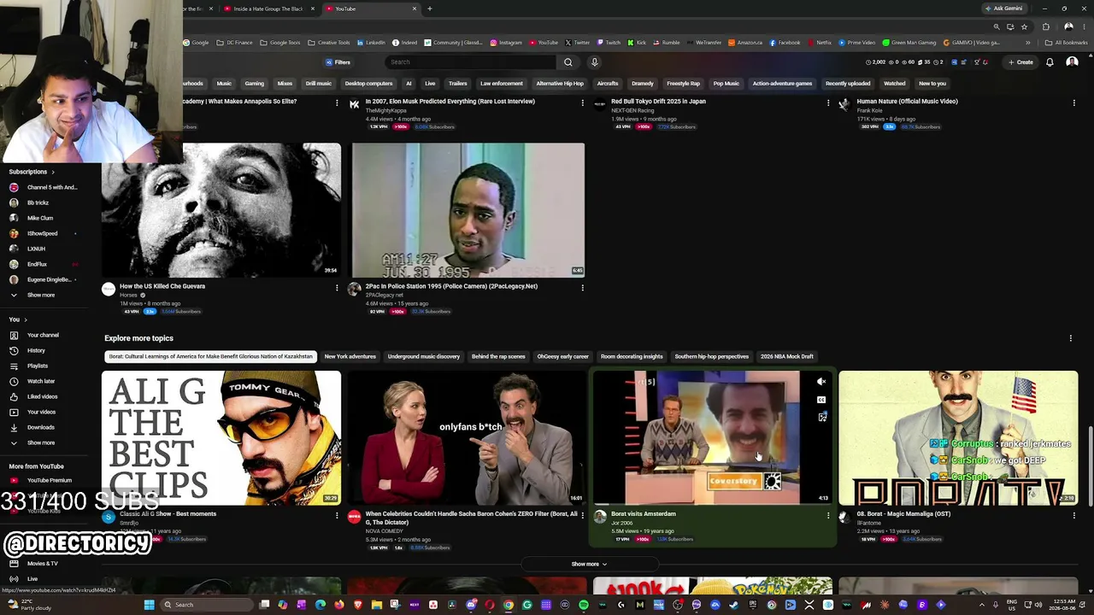The width and height of the screenshot is (1094, 615).
Task: Open a new browser tab
Action: point(429,9)
